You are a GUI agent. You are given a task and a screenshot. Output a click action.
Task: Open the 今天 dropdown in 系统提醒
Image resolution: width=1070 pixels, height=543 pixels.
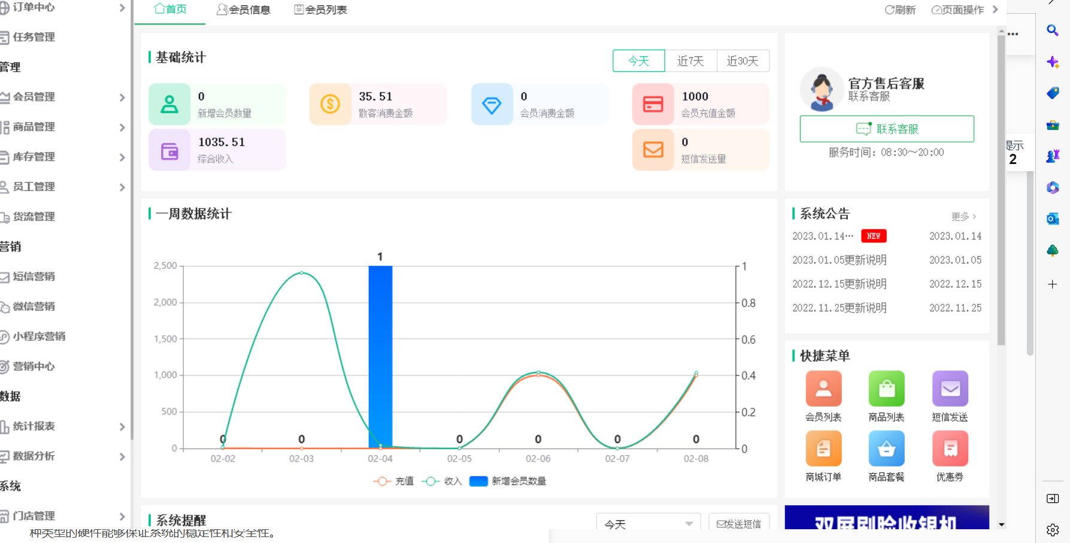coord(648,523)
